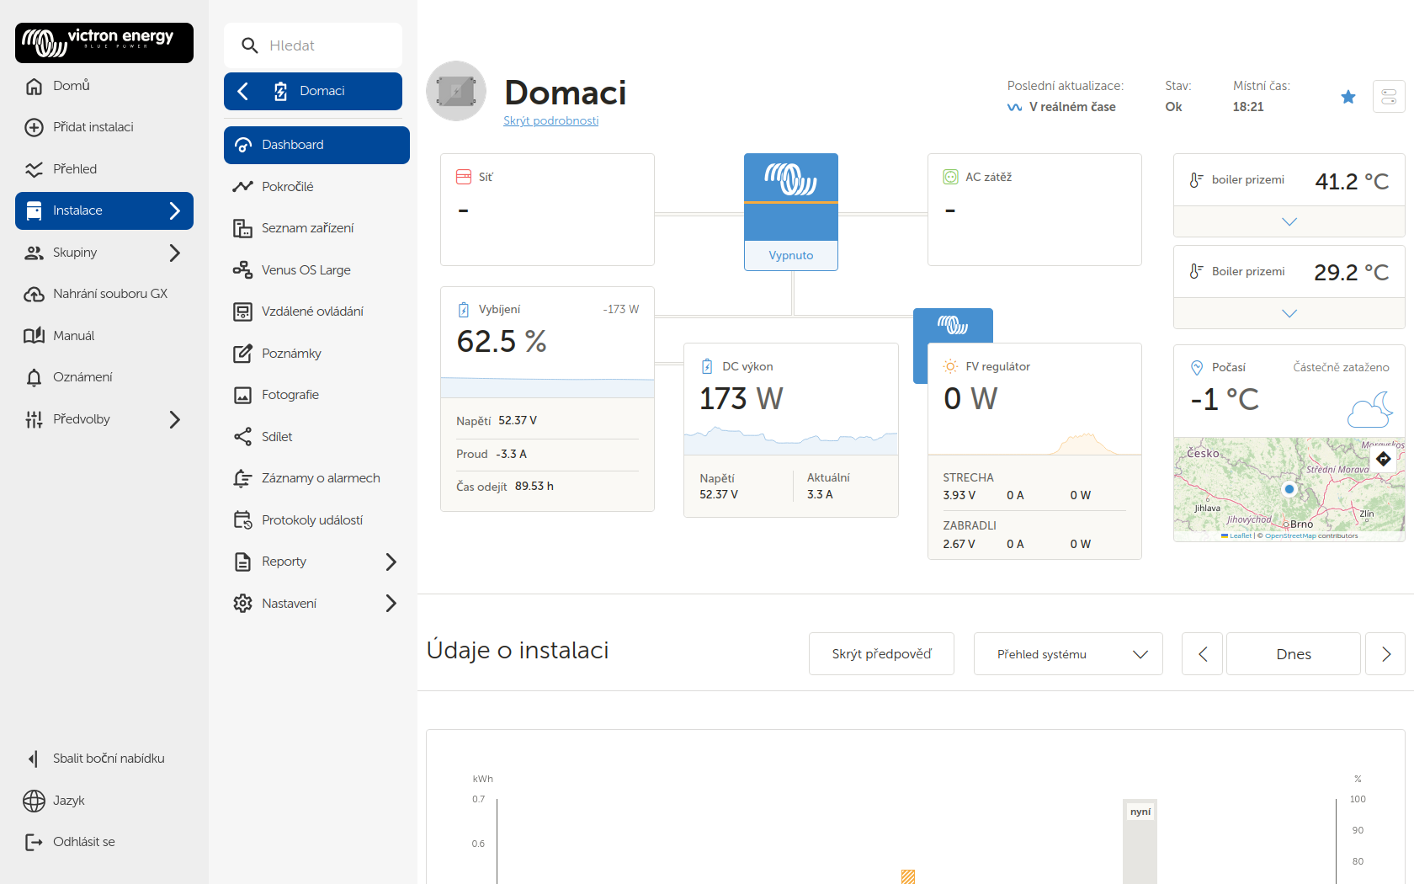Expand the Boiler prizemi 29.2 °C widget

point(1289,313)
